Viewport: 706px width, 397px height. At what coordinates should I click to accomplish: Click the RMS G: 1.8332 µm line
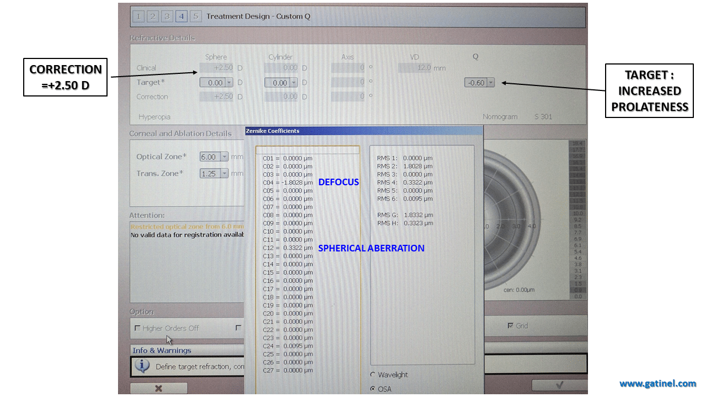click(x=405, y=215)
